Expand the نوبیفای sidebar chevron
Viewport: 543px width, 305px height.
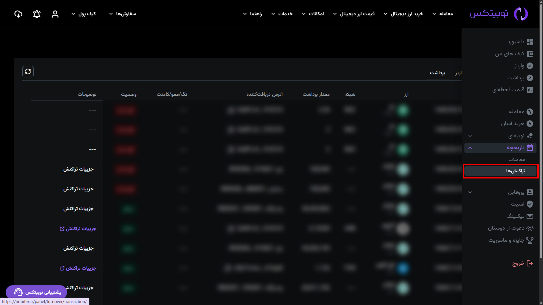(470, 136)
